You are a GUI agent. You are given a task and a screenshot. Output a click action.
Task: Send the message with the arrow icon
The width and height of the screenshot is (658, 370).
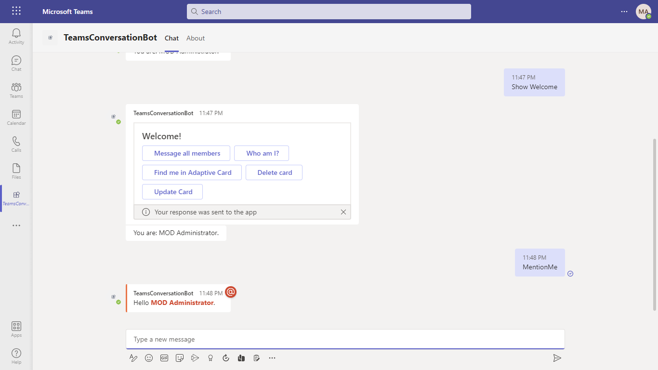[x=557, y=358]
